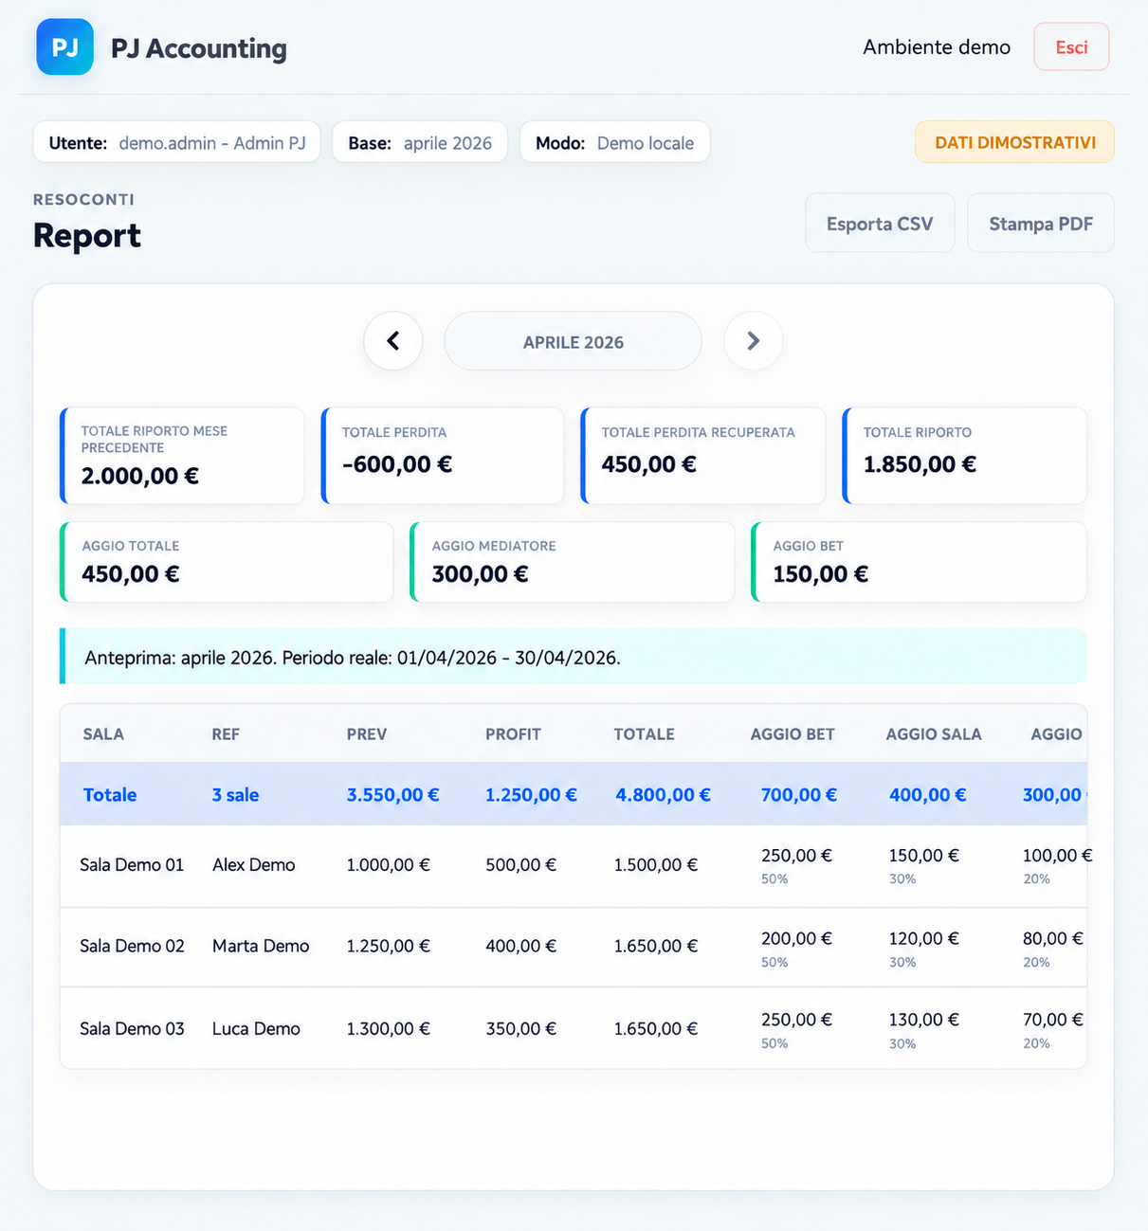Click Sala Demo 02 aggio bet 200,00 €
This screenshot has width=1148, height=1231.
pyautogui.click(x=796, y=938)
